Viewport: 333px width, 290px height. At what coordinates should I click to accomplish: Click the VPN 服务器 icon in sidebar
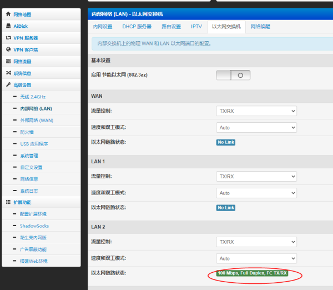coord(8,38)
